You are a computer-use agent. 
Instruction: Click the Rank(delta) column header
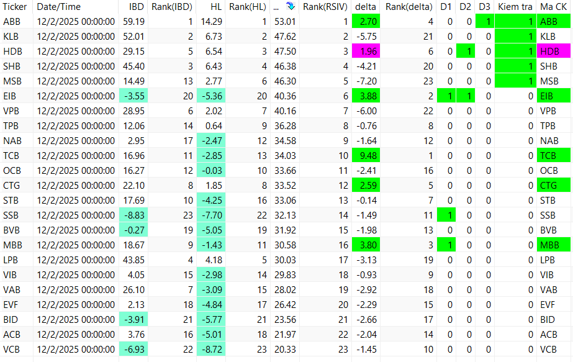(409, 7)
